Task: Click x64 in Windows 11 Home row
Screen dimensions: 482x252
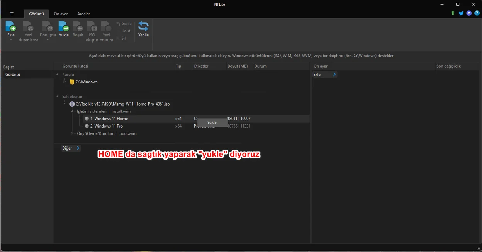Action: [178, 119]
